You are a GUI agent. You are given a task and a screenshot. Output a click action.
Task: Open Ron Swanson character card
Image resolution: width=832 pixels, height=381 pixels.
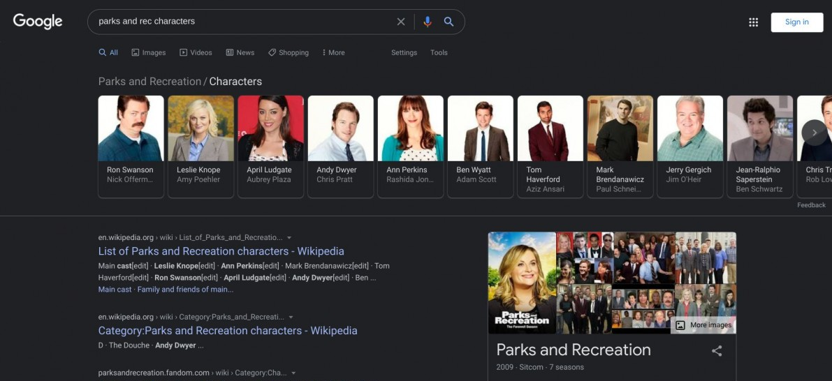click(x=131, y=147)
